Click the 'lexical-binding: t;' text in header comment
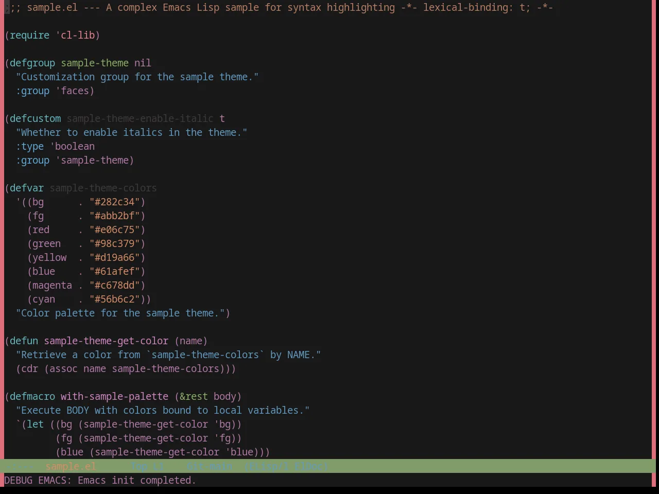Image resolution: width=659 pixels, height=494 pixels. tap(477, 7)
